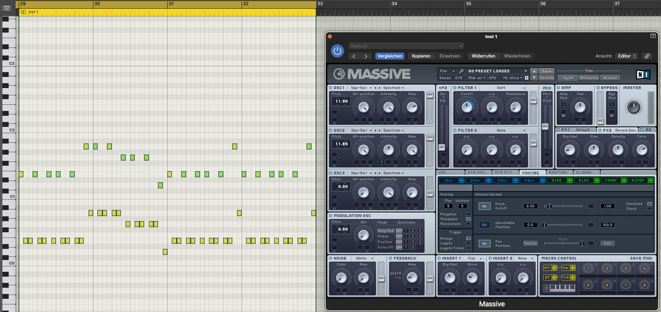Click macro control knob 1
Screen dimensions: 661x312
tap(587, 268)
